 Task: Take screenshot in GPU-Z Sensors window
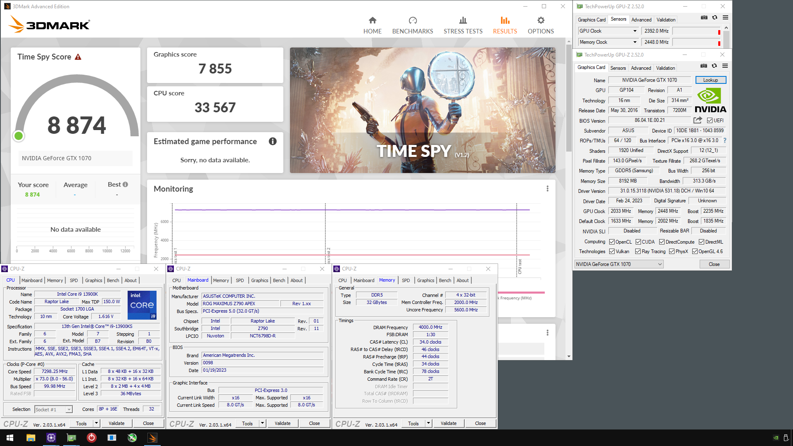tap(704, 18)
